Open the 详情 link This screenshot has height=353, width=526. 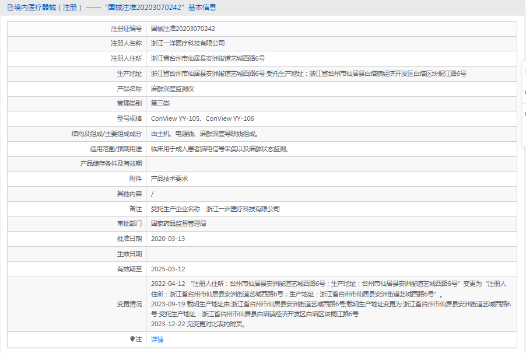tap(157, 340)
